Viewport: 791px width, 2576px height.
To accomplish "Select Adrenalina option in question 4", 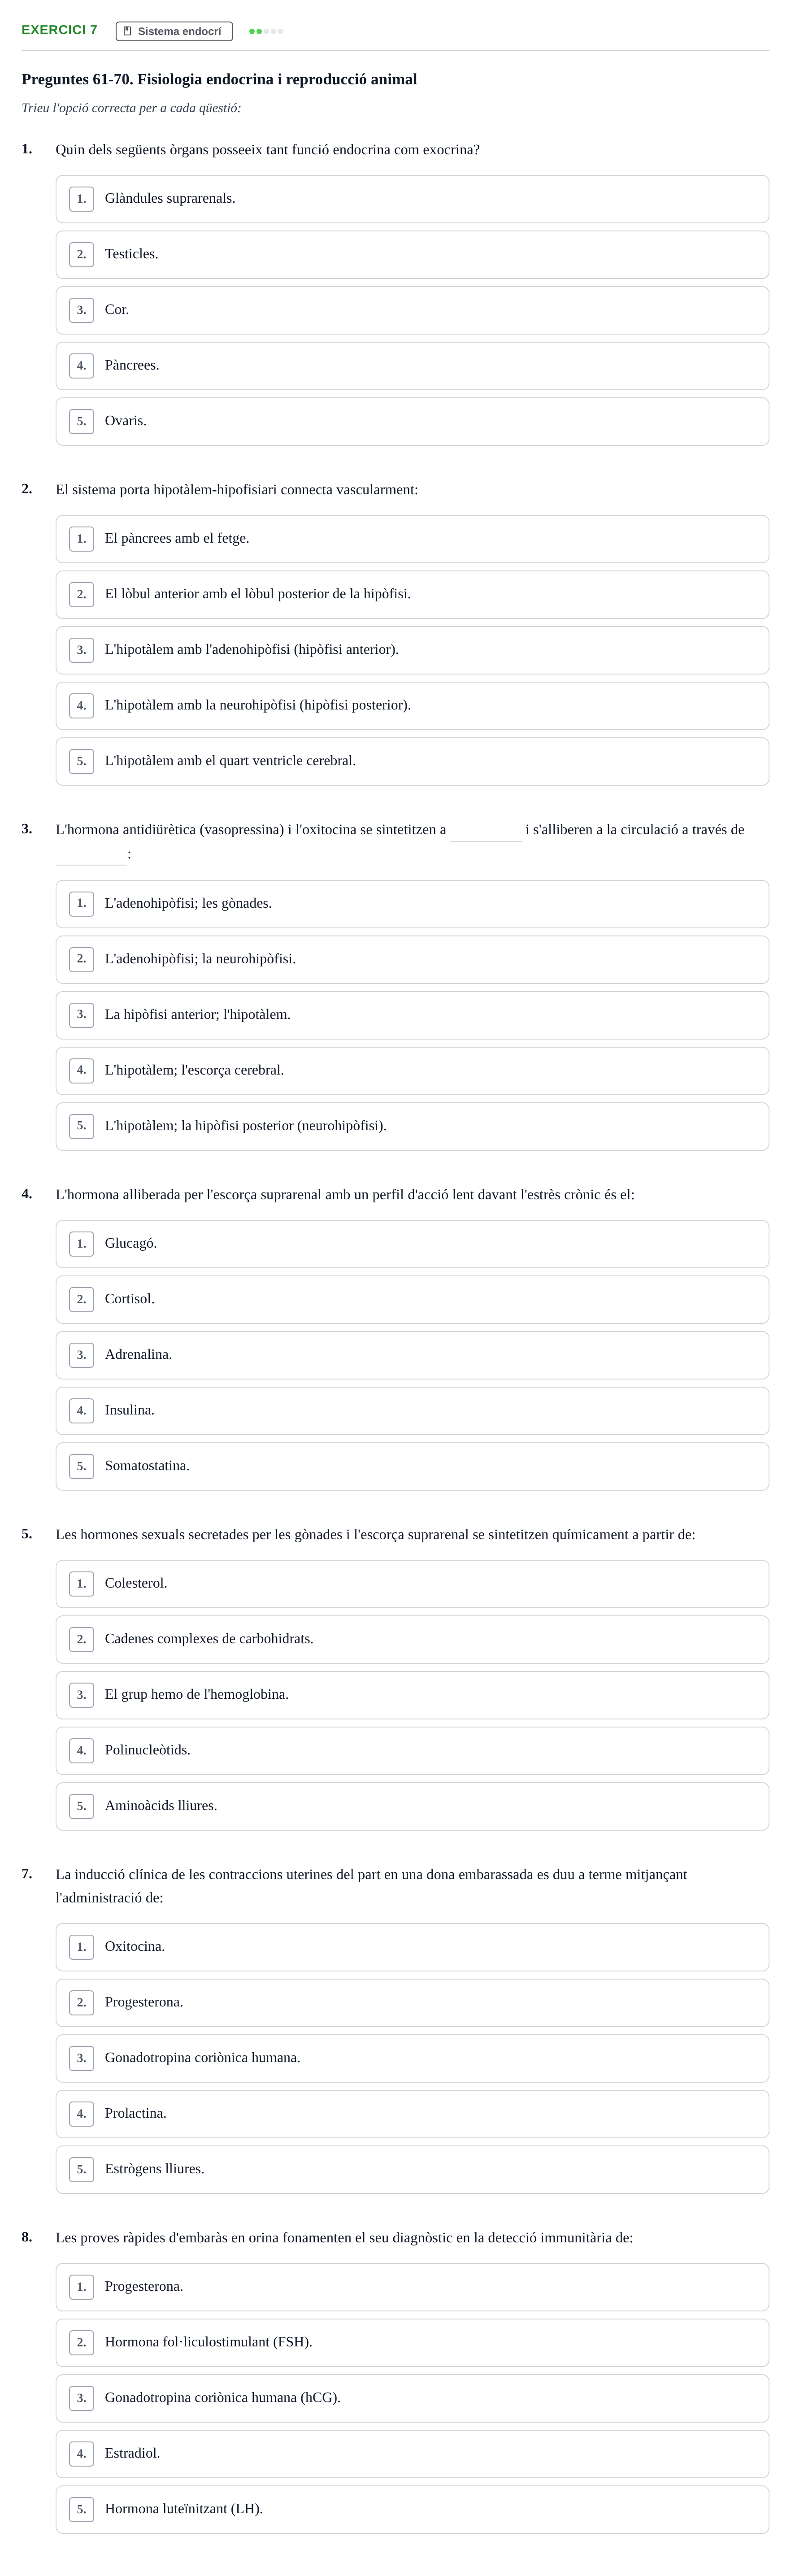I will coord(412,1355).
